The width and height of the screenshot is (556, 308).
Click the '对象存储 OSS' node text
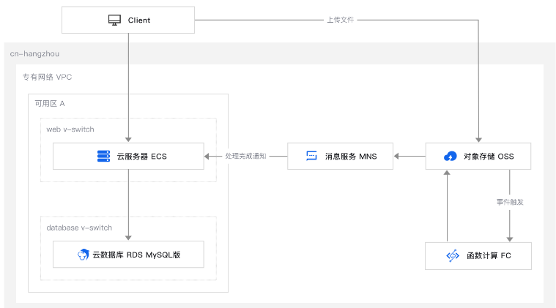click(x=489, y=156)
